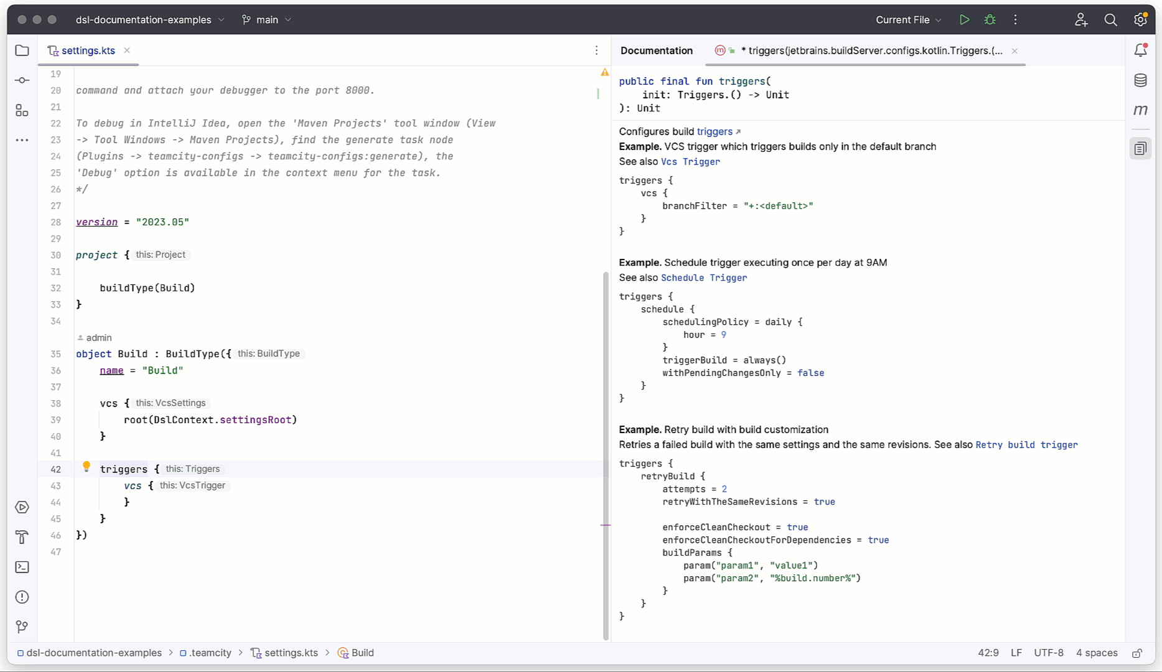
Task: Open Search Everywhere magnifier icon
Action: tap(1110, 20)
